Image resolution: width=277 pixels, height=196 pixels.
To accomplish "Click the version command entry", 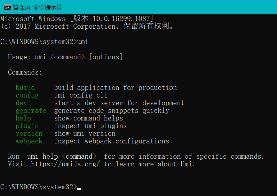I will coord(29,133).
